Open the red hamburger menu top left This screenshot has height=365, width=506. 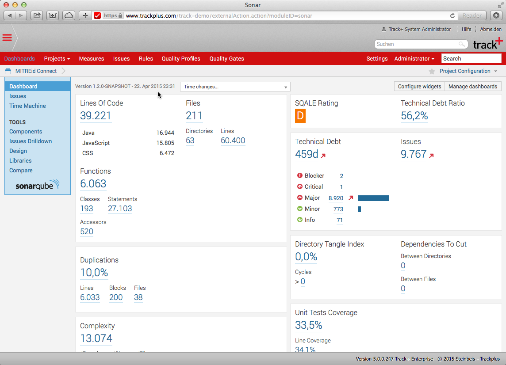(7, 38)
